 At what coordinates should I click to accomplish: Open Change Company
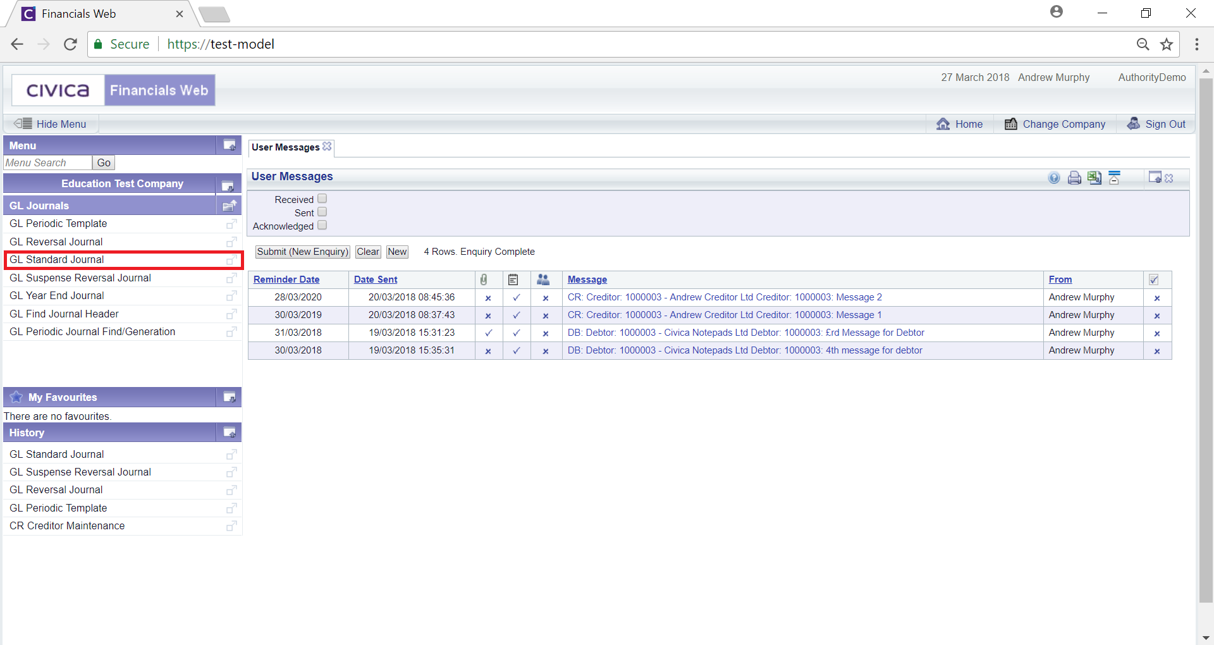1055,124
